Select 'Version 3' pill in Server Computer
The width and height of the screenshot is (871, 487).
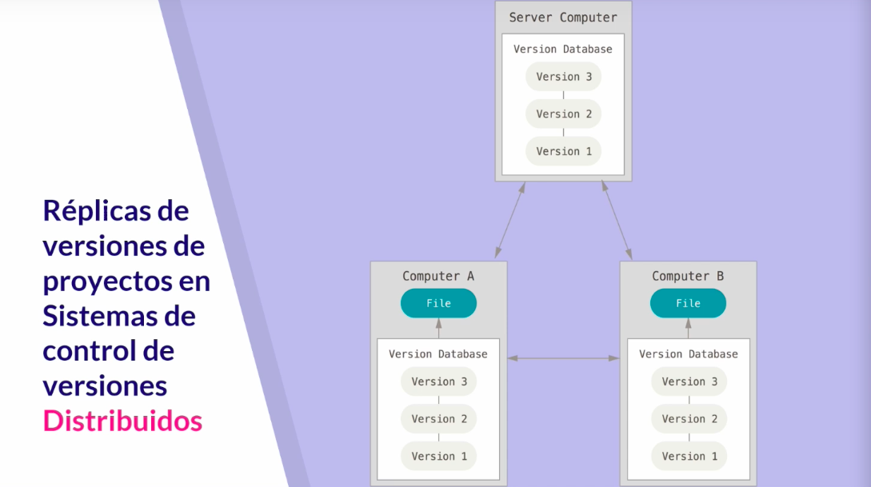[563, 77]
